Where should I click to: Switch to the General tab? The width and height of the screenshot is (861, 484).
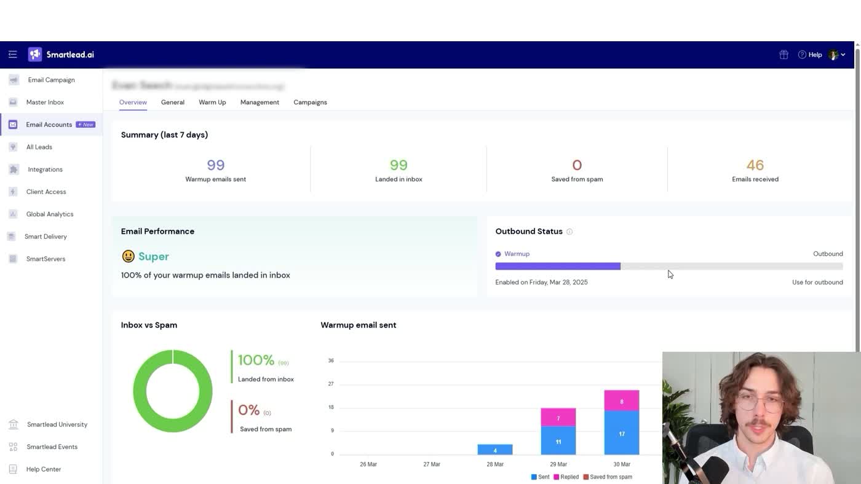(173, 102)
